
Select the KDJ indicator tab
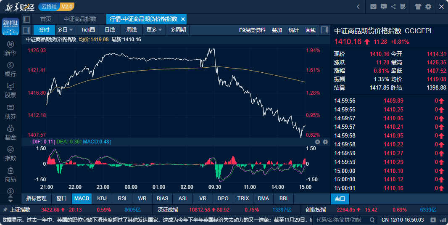coord(102,198)
